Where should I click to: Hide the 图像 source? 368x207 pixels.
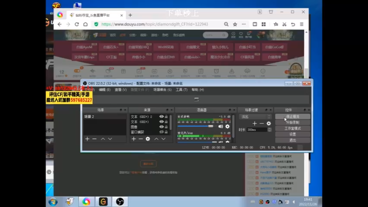pos(161,127)
